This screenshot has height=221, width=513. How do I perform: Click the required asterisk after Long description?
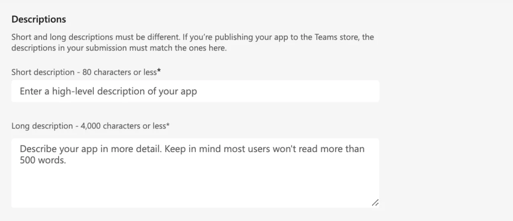[x=168, y=125]
